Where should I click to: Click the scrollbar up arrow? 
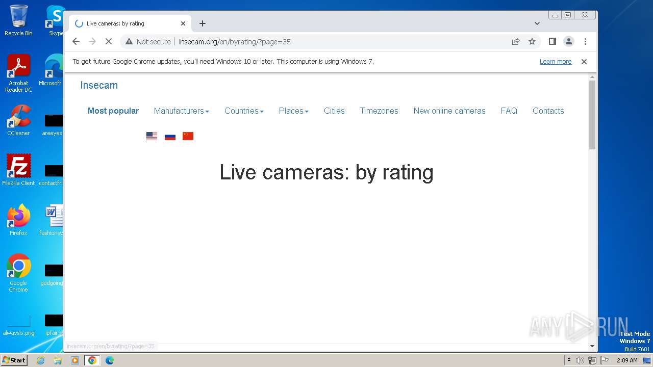592,77
